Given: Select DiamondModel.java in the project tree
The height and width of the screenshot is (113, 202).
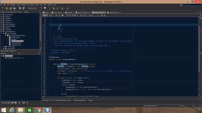Looking at the screenshot, I should [x=16, y=43].
